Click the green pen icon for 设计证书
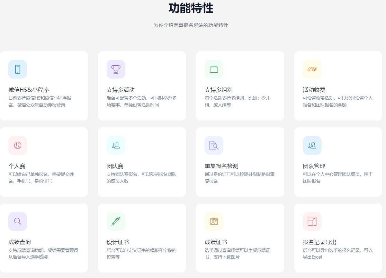 coord(116,221)
